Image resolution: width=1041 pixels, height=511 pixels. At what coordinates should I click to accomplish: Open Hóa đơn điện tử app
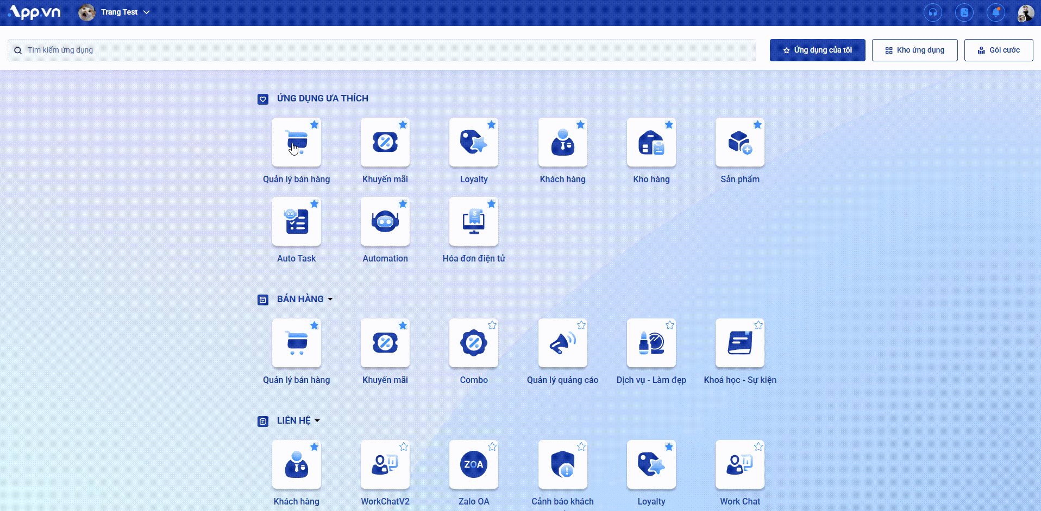tap(473, 222)
